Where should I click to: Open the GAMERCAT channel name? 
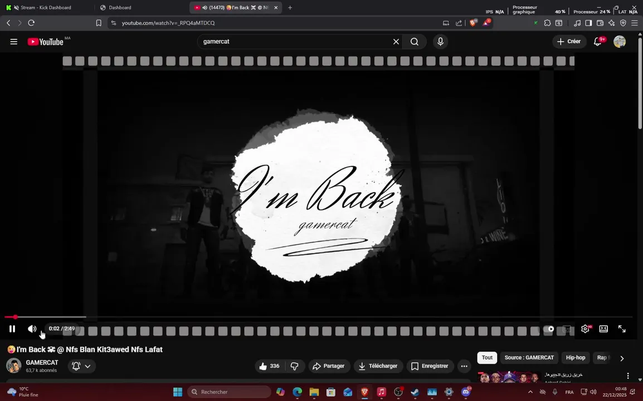pyautogui.click(x=42, y=363)
